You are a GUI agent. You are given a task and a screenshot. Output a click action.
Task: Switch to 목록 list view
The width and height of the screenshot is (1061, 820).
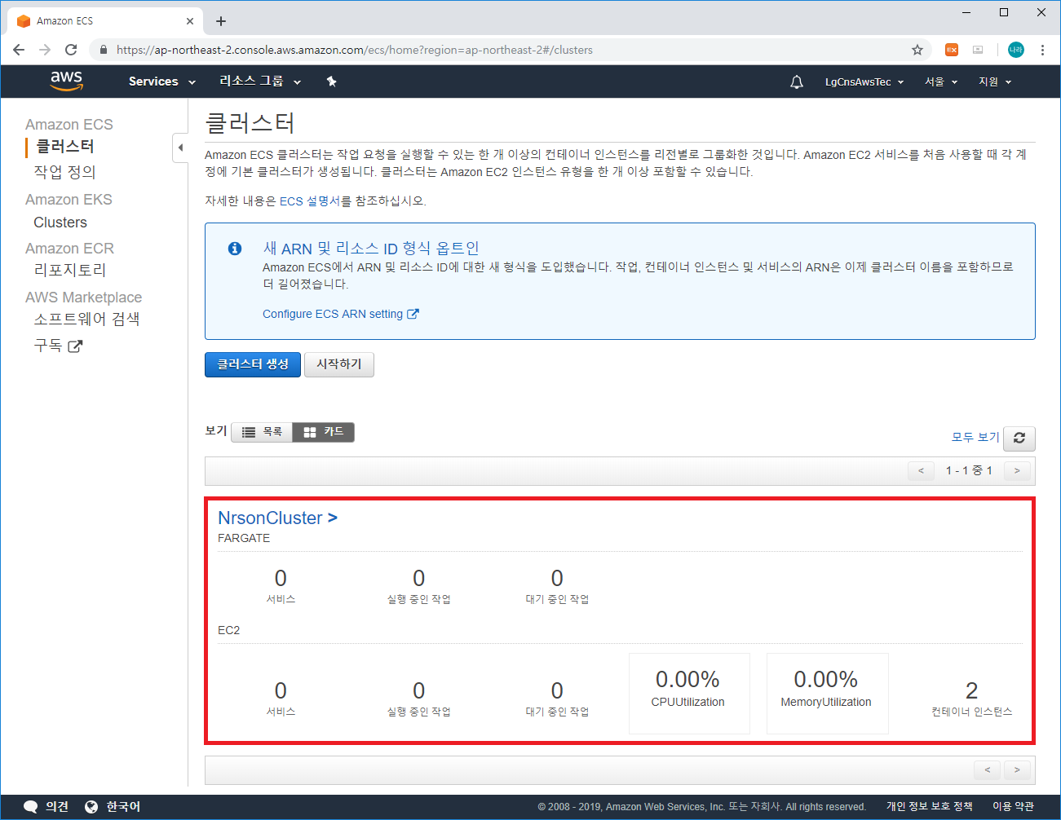point(262,432)
